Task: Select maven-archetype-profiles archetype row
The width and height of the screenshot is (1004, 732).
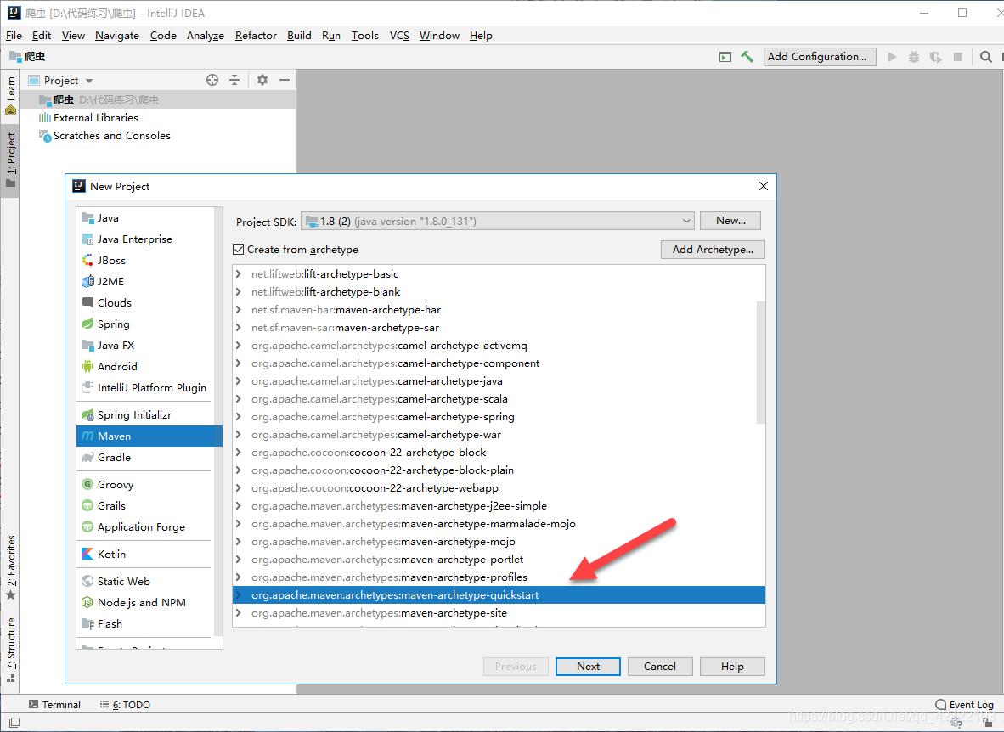Action: pos(499,577)
